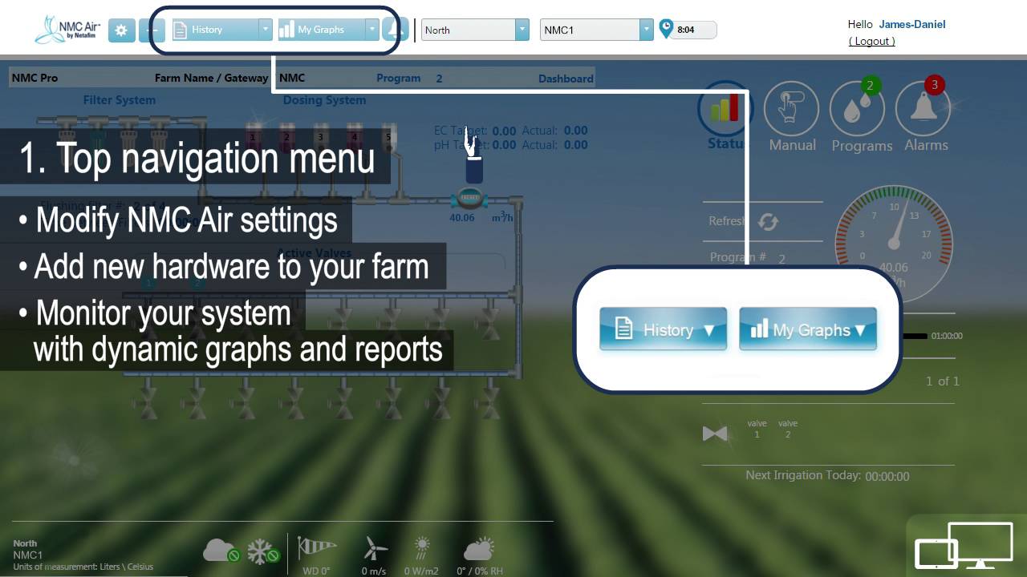This screenshot has height=577, width=1027.
Task: Click the NMC Pro header text
Action: coord(35,78)
